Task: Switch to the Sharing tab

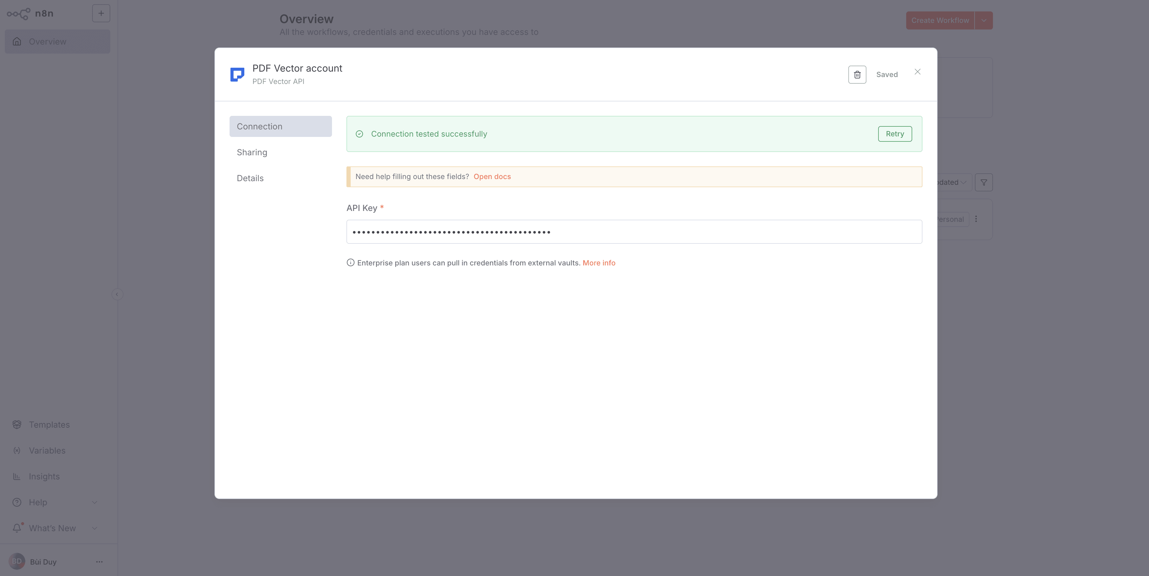Action: coord(252,152)
